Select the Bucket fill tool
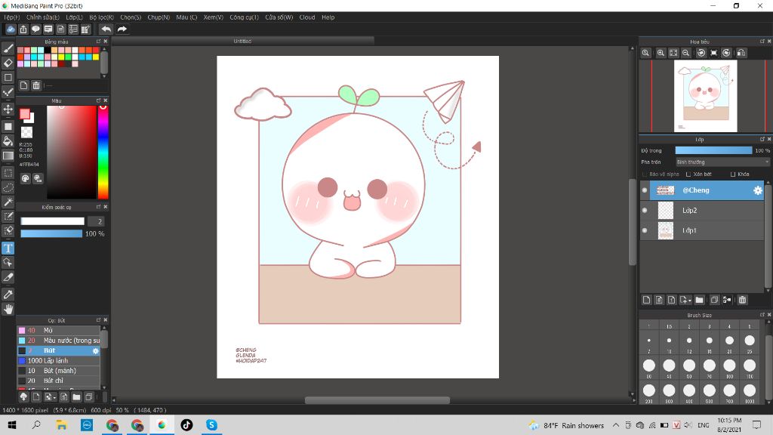 8,141
